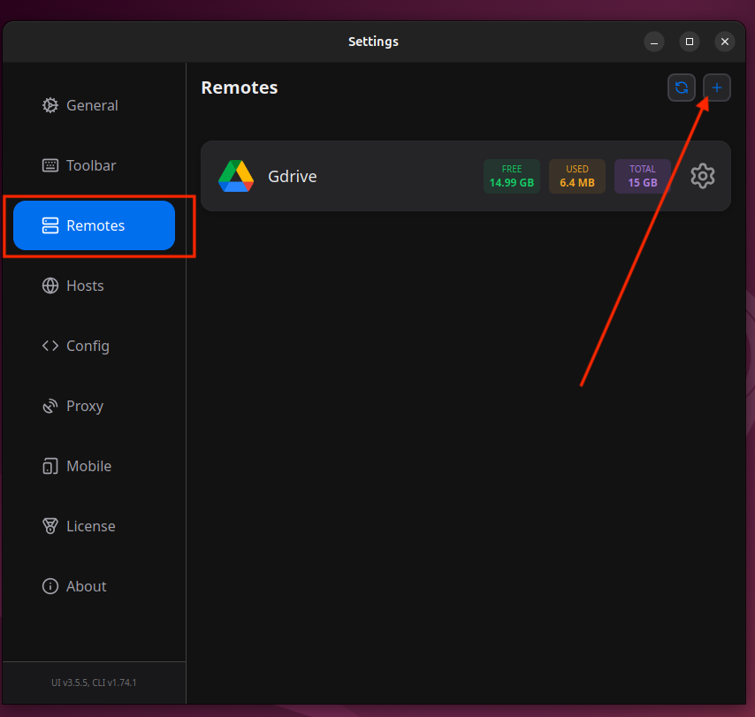Click the TOTAL 15 GB badge

point(643,176)
